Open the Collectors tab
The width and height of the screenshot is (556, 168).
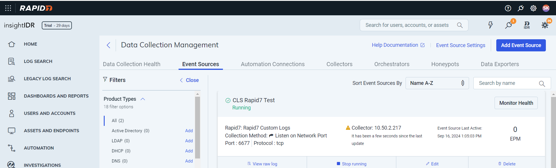[x=339, y=64]
